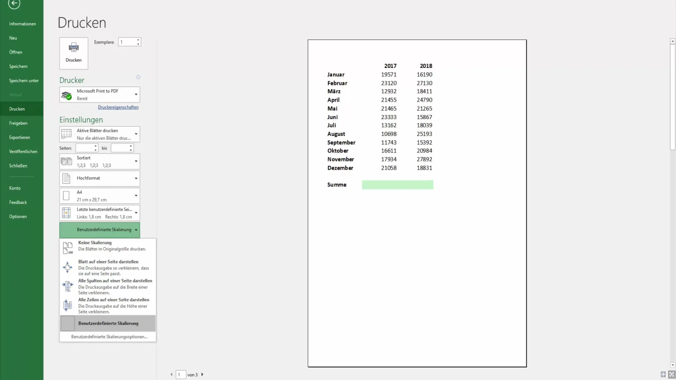This screenshot has width=676, height=380.
Task: Click the Exemplare copies number field
Action: 127,42
